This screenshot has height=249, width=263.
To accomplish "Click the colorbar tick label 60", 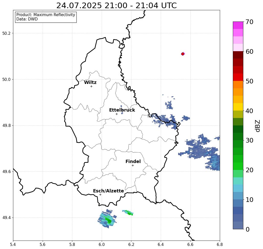I will click(x=249, y=51).
